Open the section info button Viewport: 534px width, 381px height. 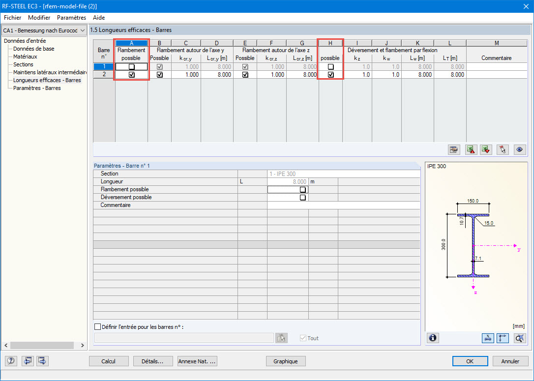coord(433,338)
